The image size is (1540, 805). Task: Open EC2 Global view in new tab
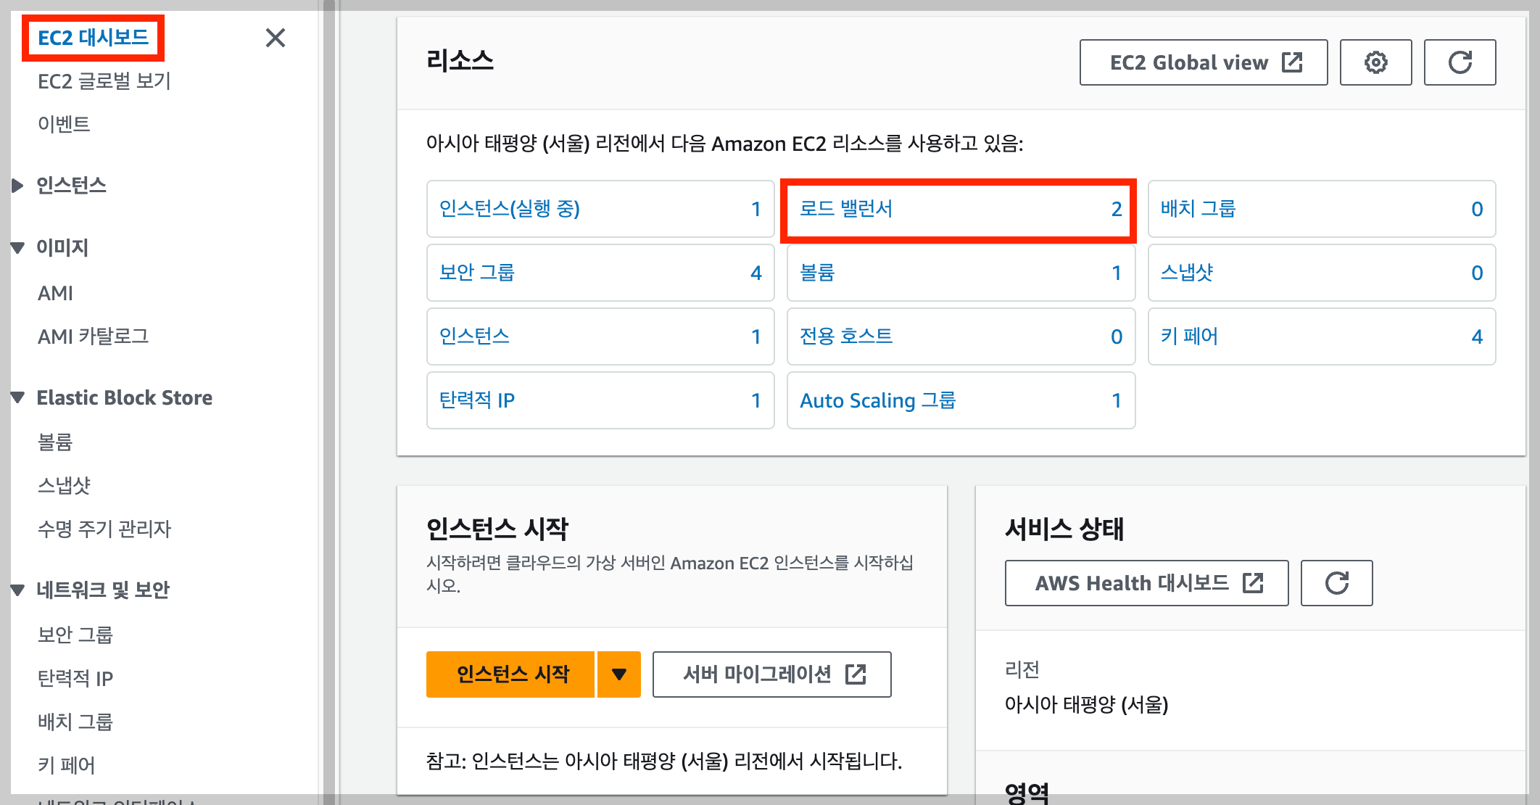1203,62
